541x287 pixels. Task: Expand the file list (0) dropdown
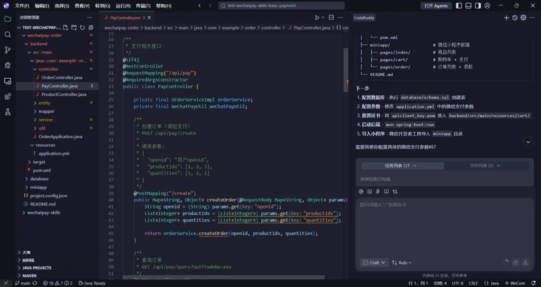click(485, 165)
